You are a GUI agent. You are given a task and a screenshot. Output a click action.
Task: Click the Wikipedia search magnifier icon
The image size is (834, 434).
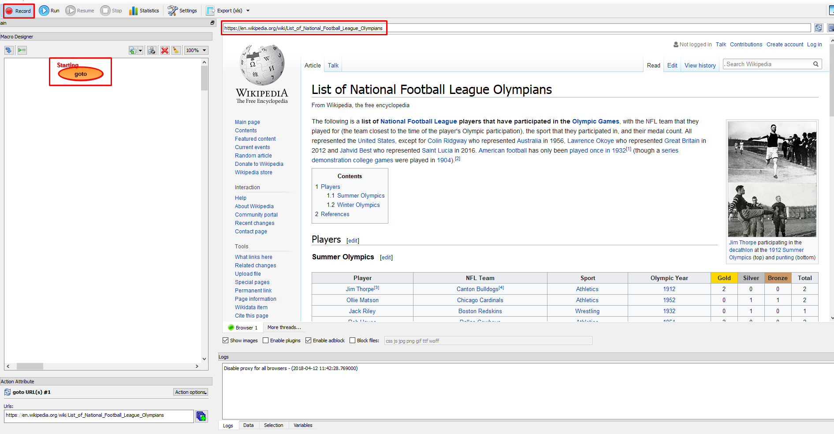816,64
